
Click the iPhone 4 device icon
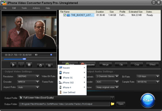pyautogui.click(x=61, y=87)
